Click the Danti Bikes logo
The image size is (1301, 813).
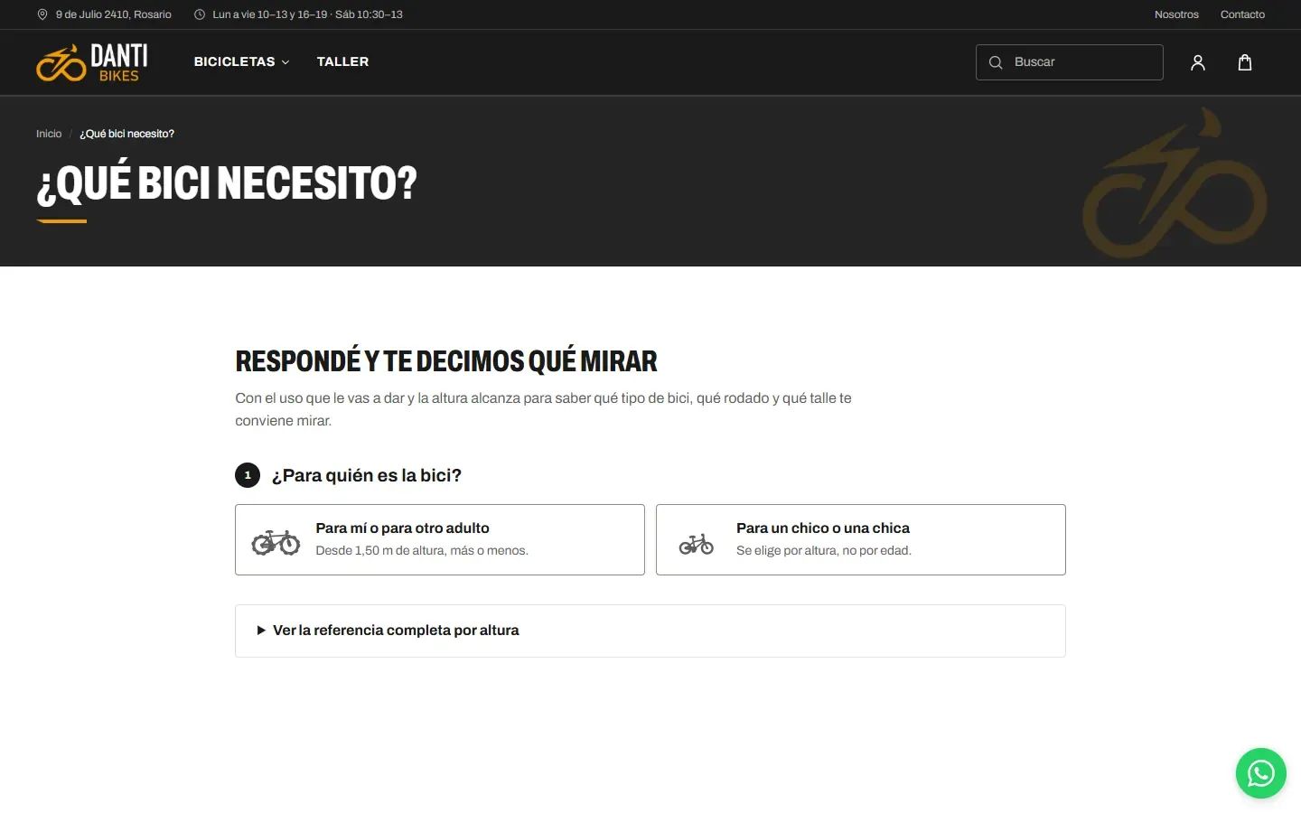pyautogui.click(x=92, y=62)
